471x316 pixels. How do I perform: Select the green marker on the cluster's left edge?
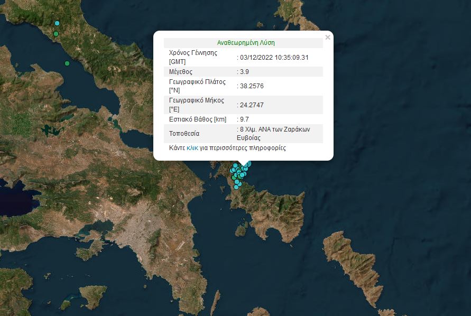(x=234, y=178)
